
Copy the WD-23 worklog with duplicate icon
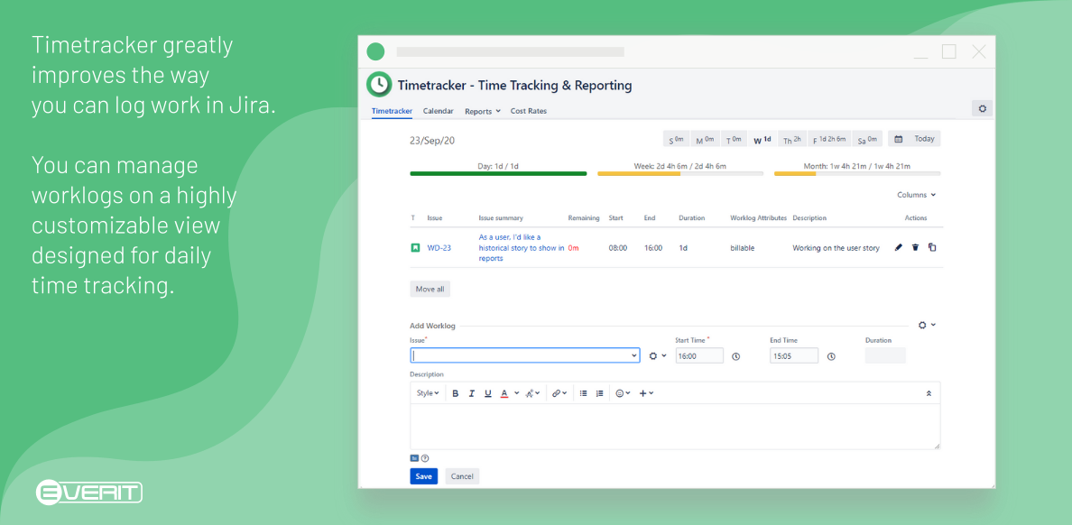point(932,247)
